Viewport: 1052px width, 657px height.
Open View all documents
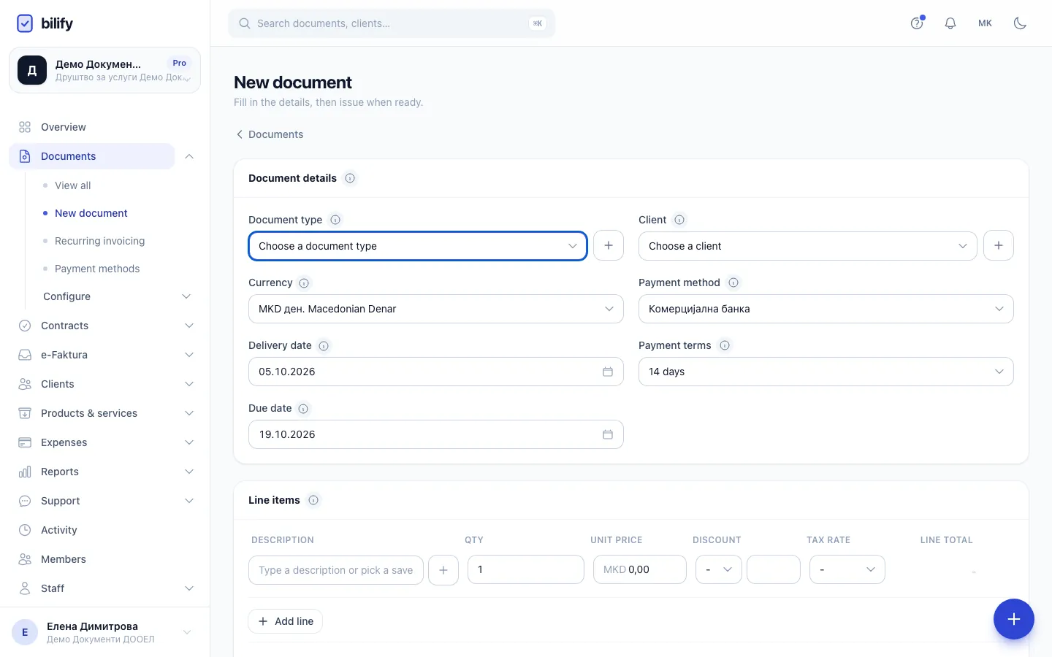coord(73,185)
